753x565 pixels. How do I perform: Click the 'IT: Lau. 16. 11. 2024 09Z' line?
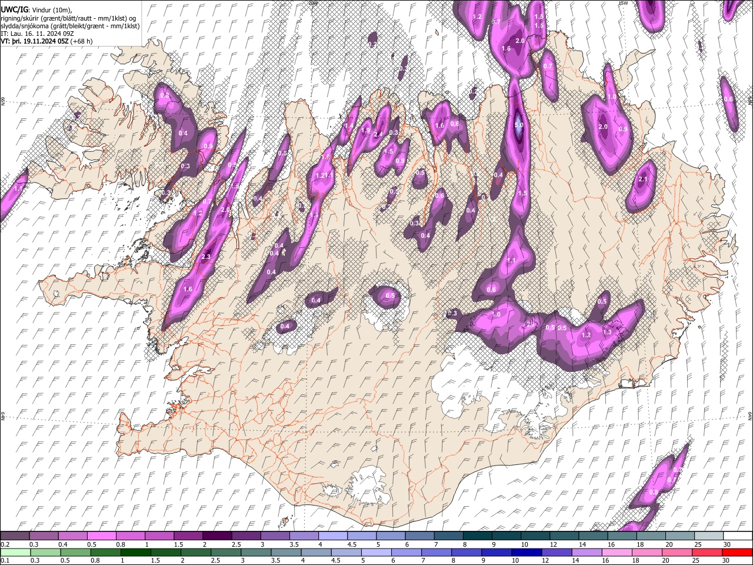37,34
